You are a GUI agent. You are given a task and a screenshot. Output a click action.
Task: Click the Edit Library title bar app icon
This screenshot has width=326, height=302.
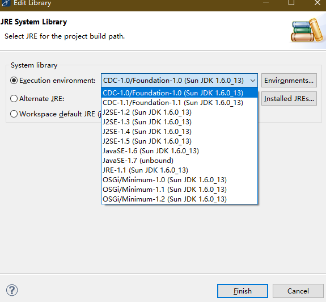coord(6,3)
